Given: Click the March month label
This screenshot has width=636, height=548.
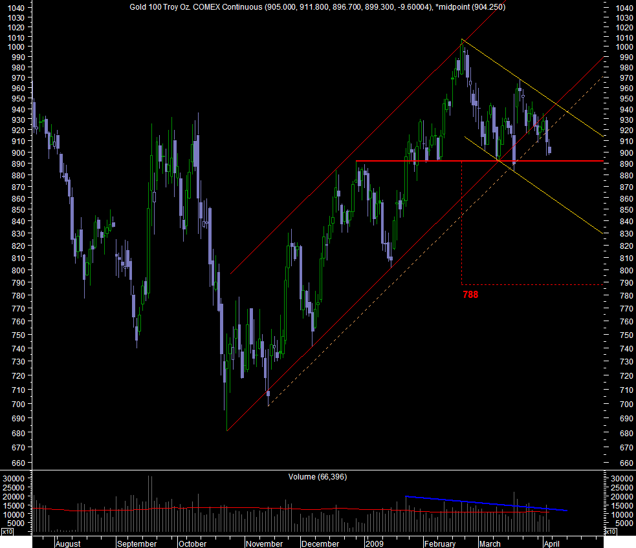Looking at the screenshot, I should pyautogui.click(x=490, y=543).
